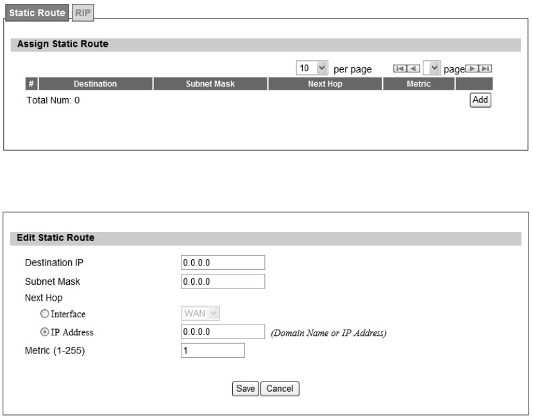Click the Next Hop column header
The height and width of the screenshot is (420, 533).
pyautogui.click(x=325, y=84)
